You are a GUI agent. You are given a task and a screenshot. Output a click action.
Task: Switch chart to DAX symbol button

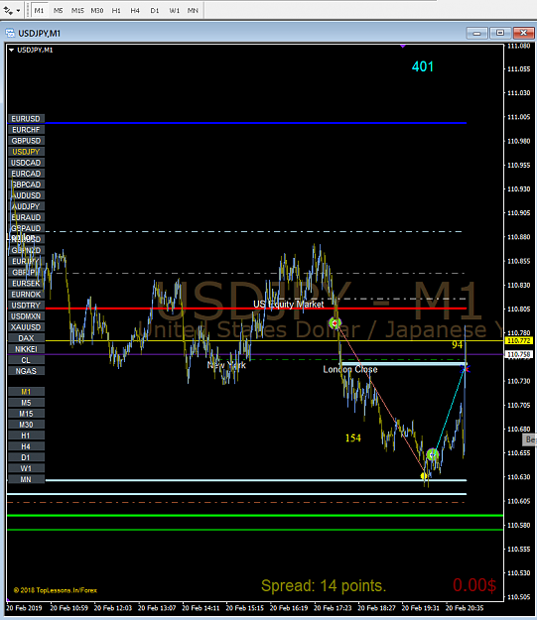point(26,338)
